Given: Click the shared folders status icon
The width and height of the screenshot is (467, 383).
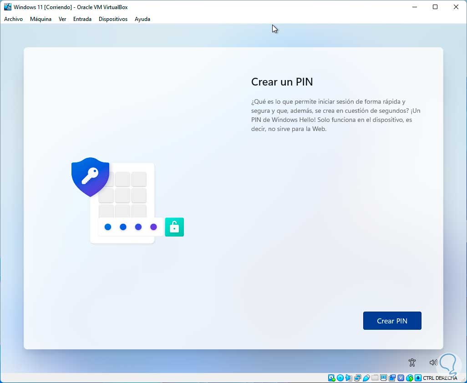Looking at the screenshot, I should pos(375,378).
